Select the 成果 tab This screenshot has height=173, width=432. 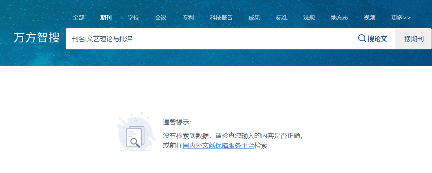pos(254,18)
